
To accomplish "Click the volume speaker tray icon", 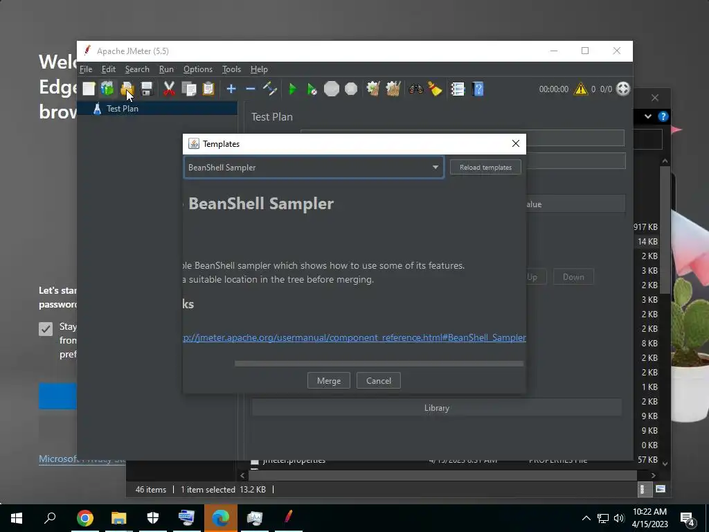I will point(619,518).
